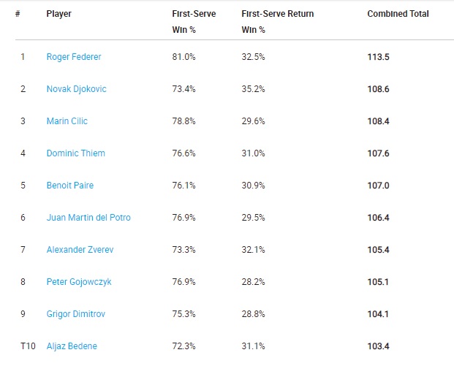
Task: Open Grigor Dimitrov's player link
Action: pyautogui.click(x=76, y=314)
